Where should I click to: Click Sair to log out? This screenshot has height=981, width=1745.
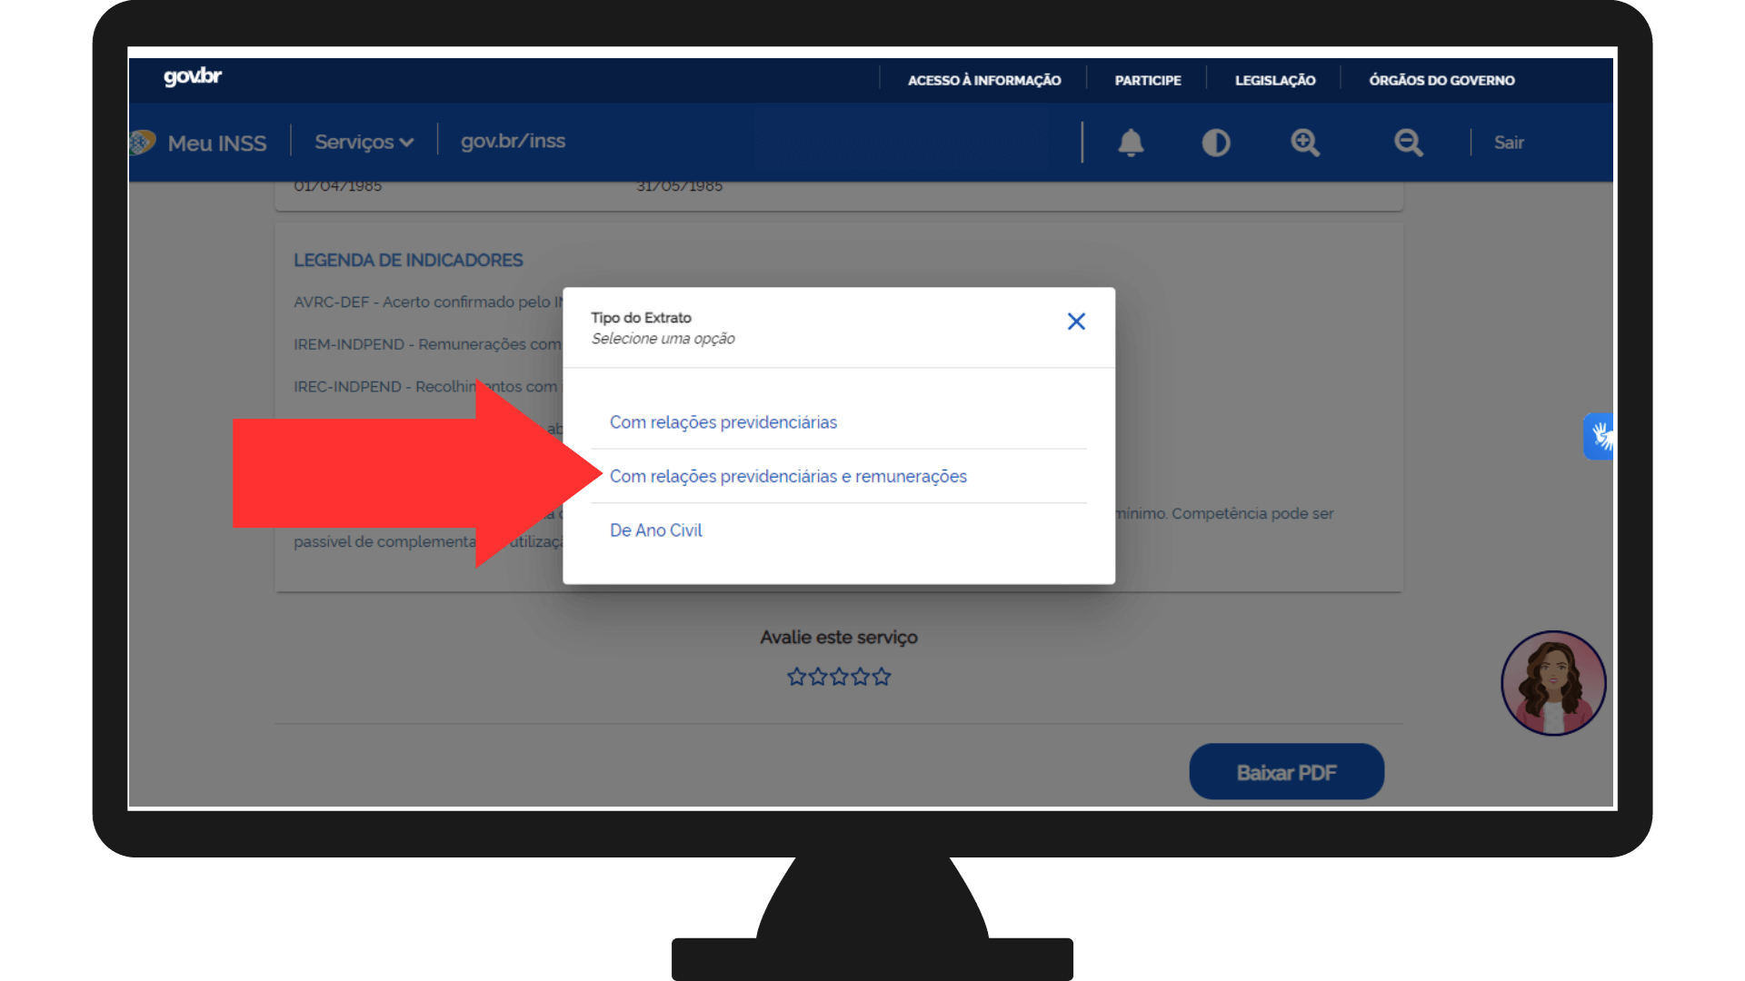[1509, 143]
